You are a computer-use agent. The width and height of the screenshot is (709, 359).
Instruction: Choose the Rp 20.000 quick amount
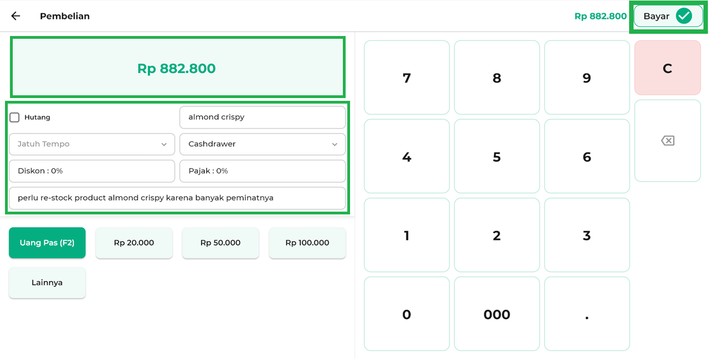pyautogui.click(x=134, y=243)
